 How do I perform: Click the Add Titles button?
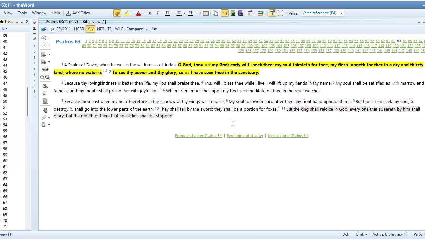[80, 13]
